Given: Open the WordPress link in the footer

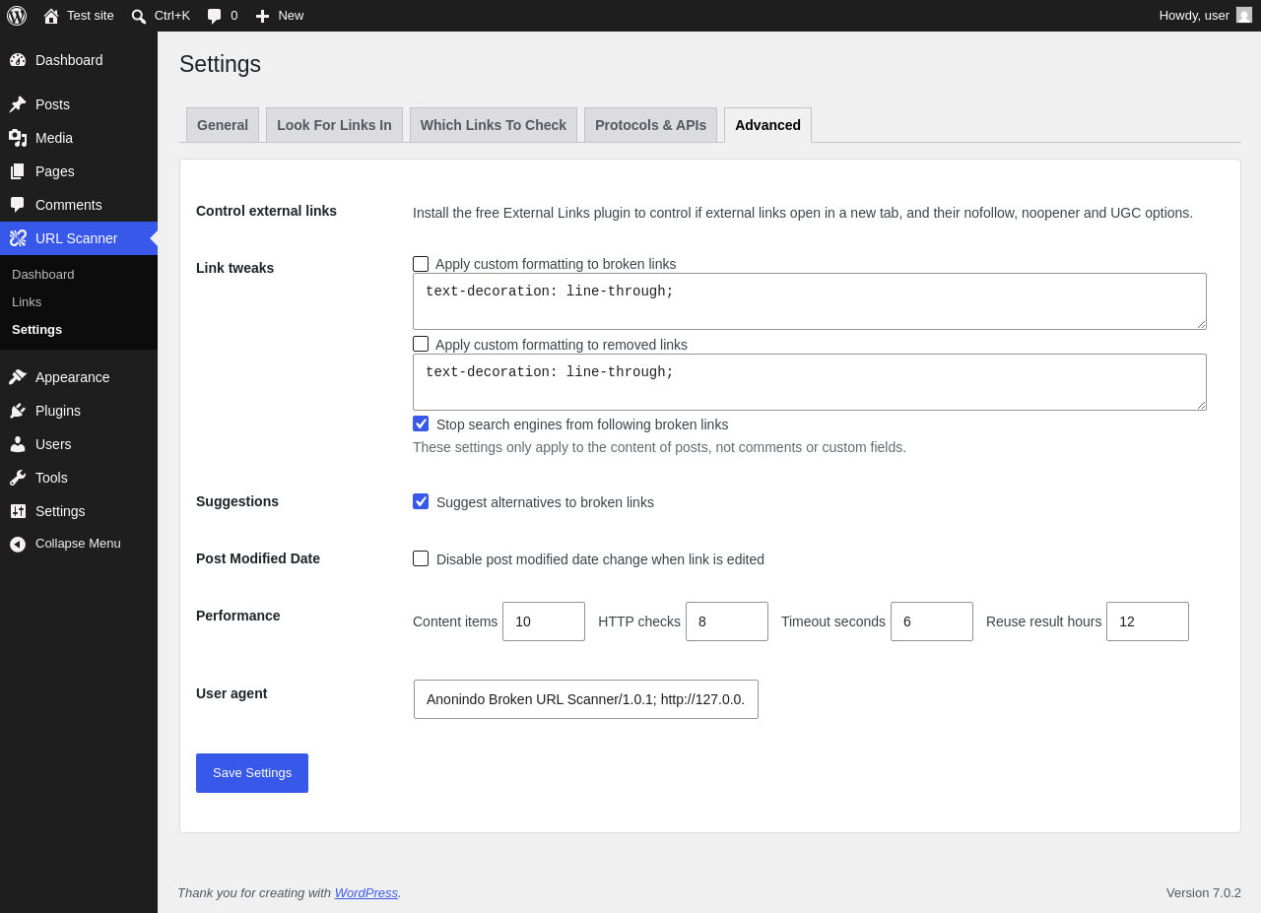Looking at the screenshot, I should pyautogui.click(x=366, y=892).
